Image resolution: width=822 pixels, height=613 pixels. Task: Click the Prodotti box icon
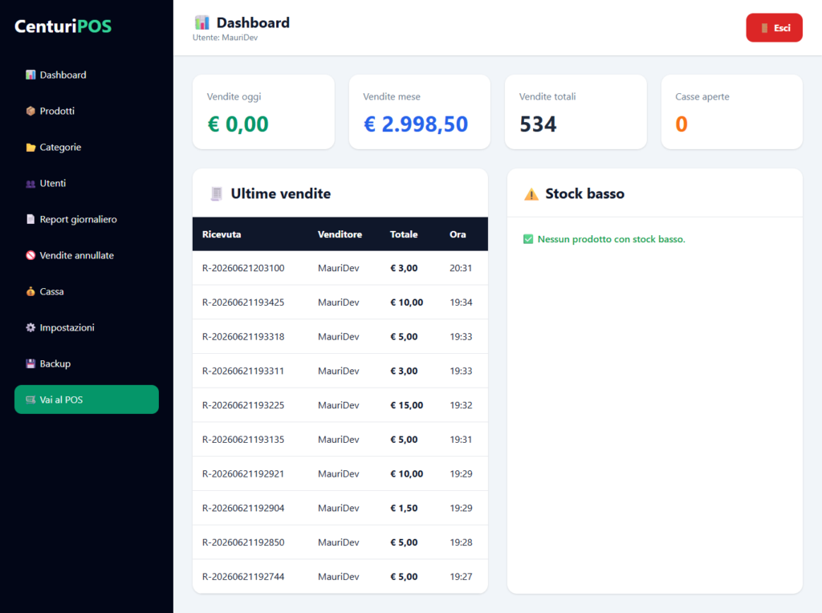coord(31,111)
